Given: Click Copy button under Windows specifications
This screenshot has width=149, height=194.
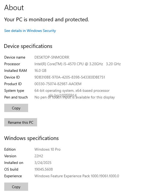Looking at the screenshot, I should point(16,187).
